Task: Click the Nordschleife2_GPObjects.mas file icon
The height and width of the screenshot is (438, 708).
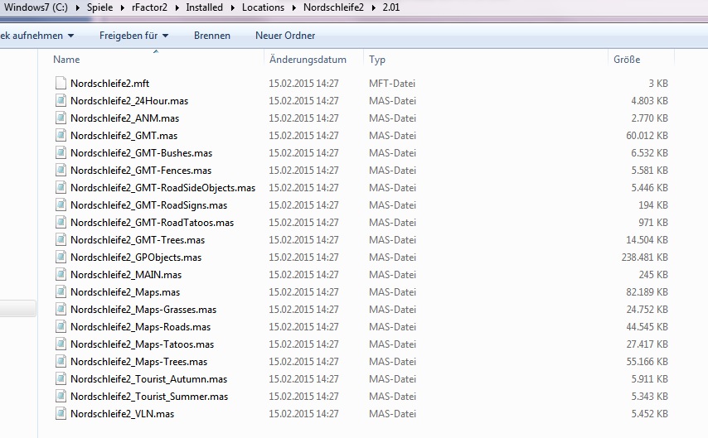Action: 61,258
